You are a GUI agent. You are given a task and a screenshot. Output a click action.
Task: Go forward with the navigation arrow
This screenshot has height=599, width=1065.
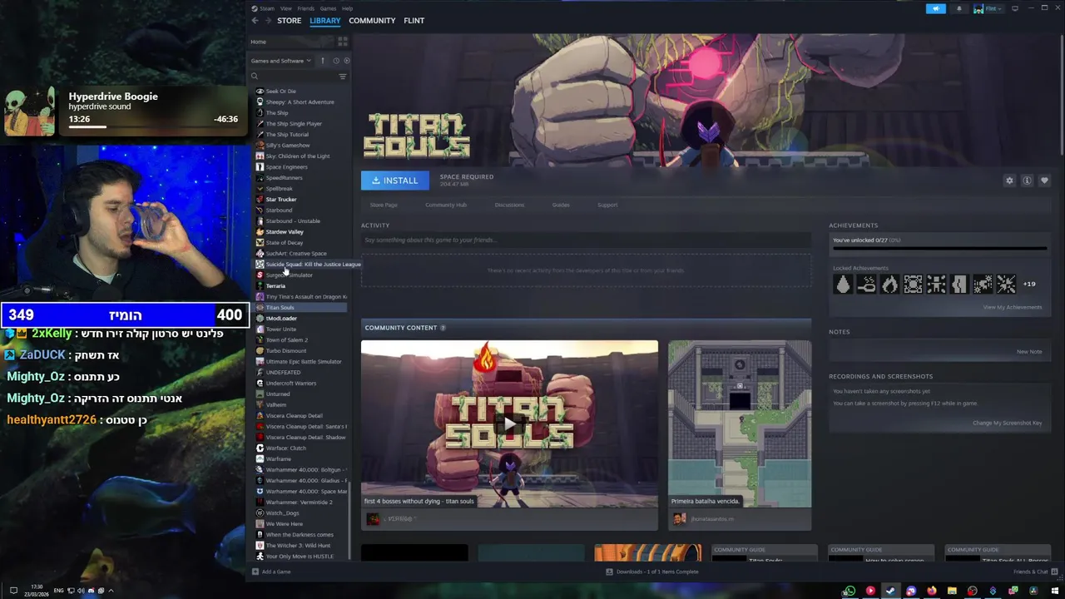point(267,21)
